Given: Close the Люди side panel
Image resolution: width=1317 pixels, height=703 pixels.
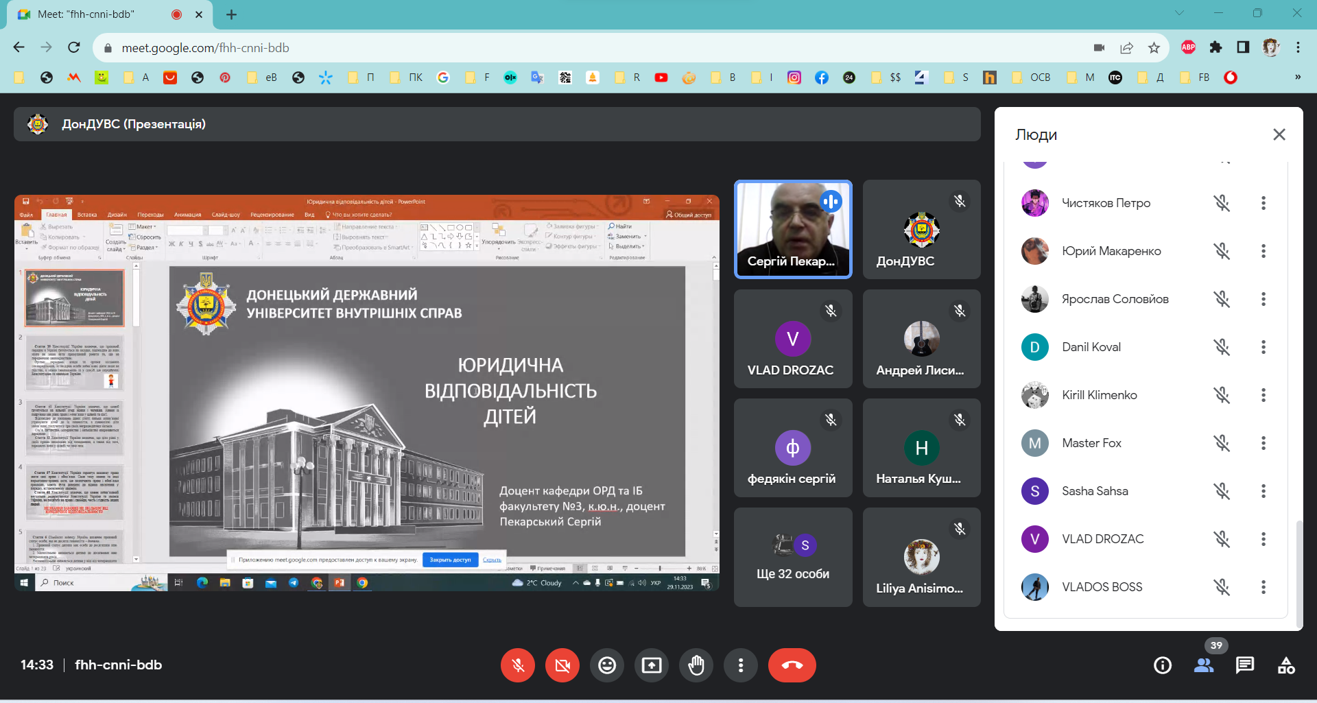Looking at the screenshot, I should pyautogui.click(x=1279, y=134).
